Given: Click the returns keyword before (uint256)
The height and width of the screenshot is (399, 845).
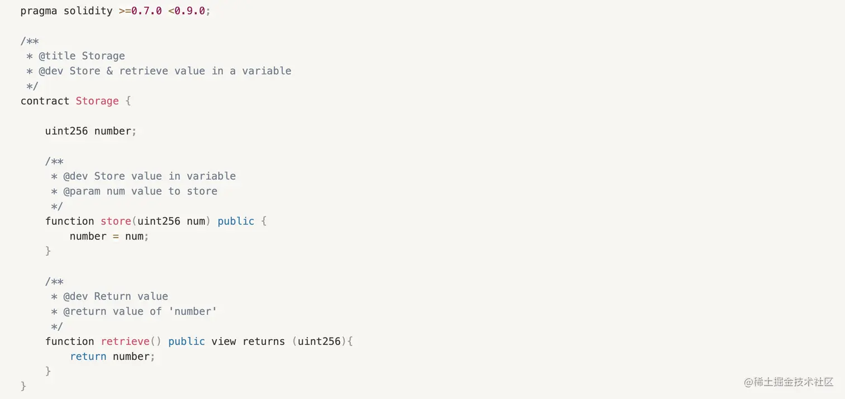Looking at the screenshot, I should (x=264, y=342).
